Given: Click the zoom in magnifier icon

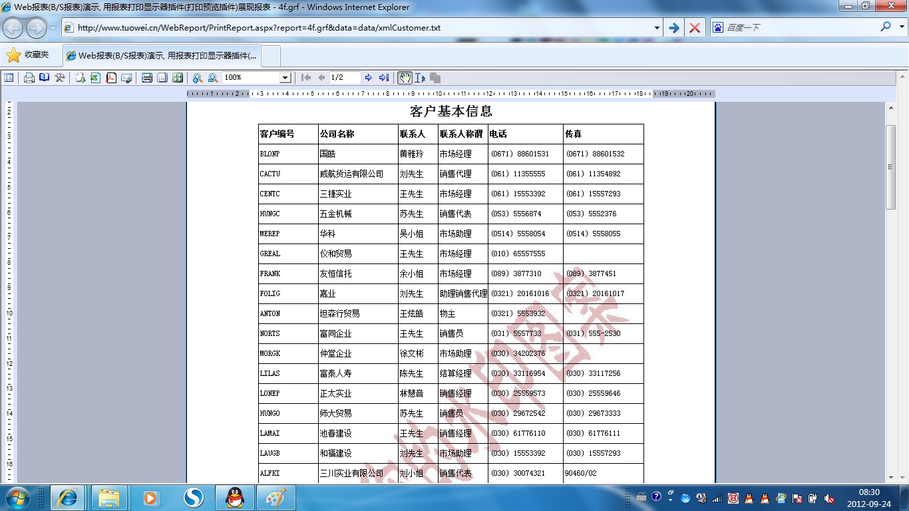Looking at the screenshot, I should pos(197,78).
